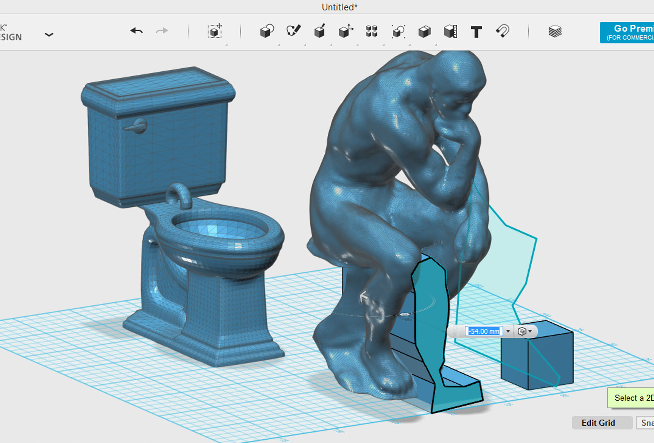
Task: Open the distance value dropdown arrow
Action: pos(508,331)
